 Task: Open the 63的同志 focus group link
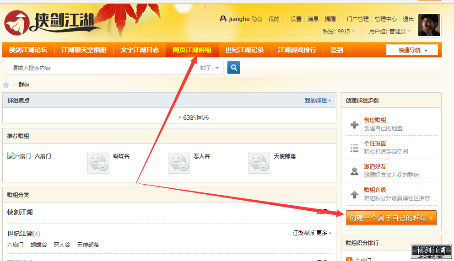[196, 117]
